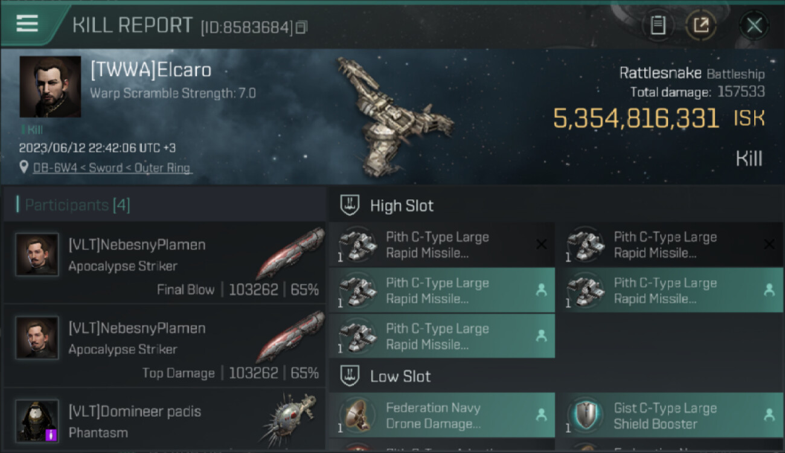Copy the kill report ID
Screen dimensions: 785x453
[x=301, y=27]
